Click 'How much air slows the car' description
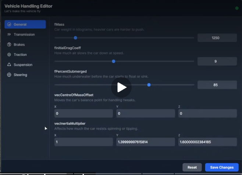242x175 pixels. (89, 53)
